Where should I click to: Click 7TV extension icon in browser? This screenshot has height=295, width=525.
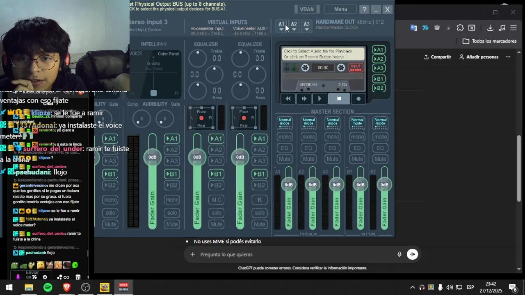[425, 28]
